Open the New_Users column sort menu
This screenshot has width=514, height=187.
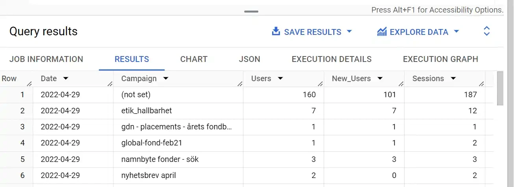click(380, 78)
